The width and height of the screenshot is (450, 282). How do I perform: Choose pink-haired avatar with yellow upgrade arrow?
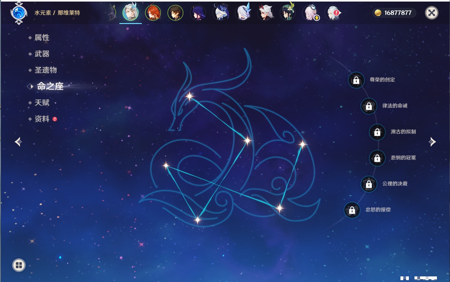coord(311,13)
